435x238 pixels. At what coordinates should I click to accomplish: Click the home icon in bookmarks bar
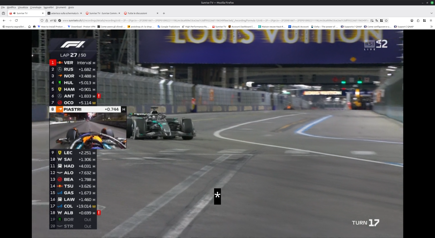click(29, 27)
